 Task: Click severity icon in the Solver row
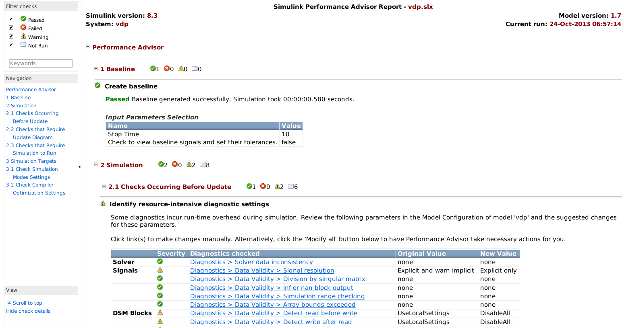pos(160,261)
